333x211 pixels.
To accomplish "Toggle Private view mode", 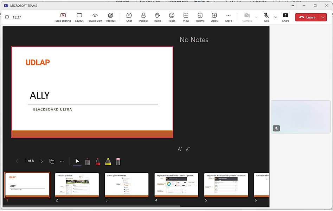I will click(x=95, y=17).
